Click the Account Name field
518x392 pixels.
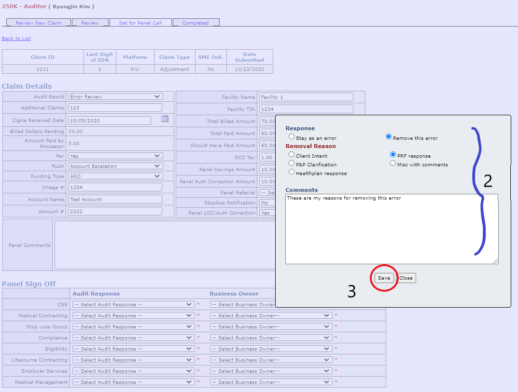tap(115, 199)
